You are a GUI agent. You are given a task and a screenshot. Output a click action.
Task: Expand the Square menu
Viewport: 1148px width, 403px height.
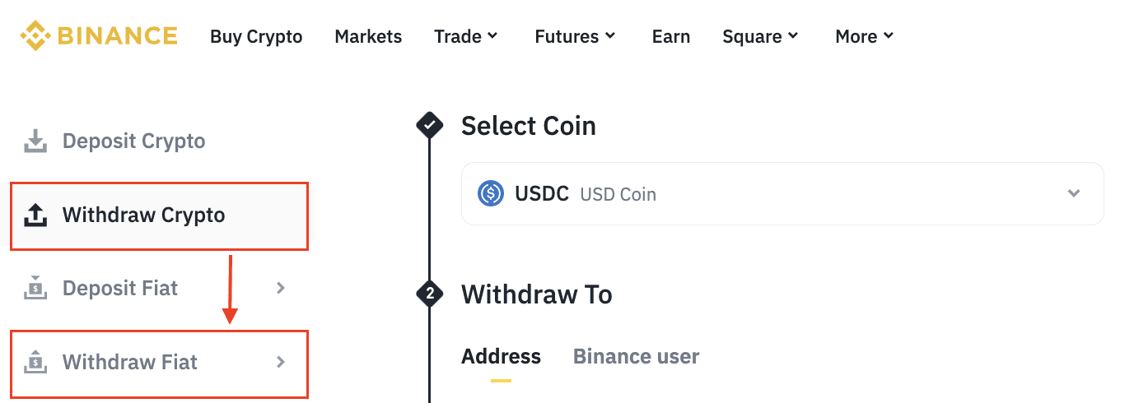[760, 36]
